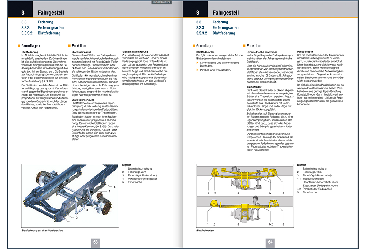Screen dimensions: 366x249
Task: Click page number 63 at the bottom
Action: click(96, 242)
